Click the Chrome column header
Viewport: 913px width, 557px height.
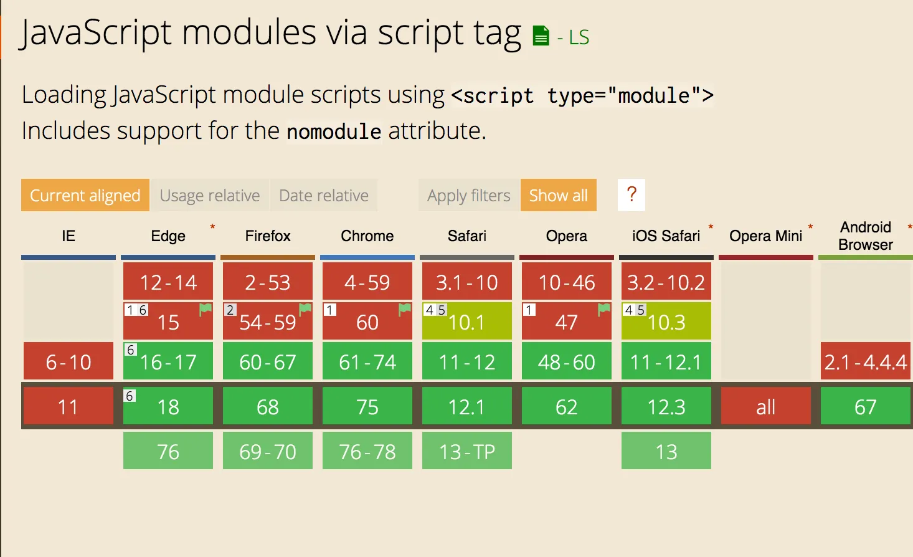367,236
